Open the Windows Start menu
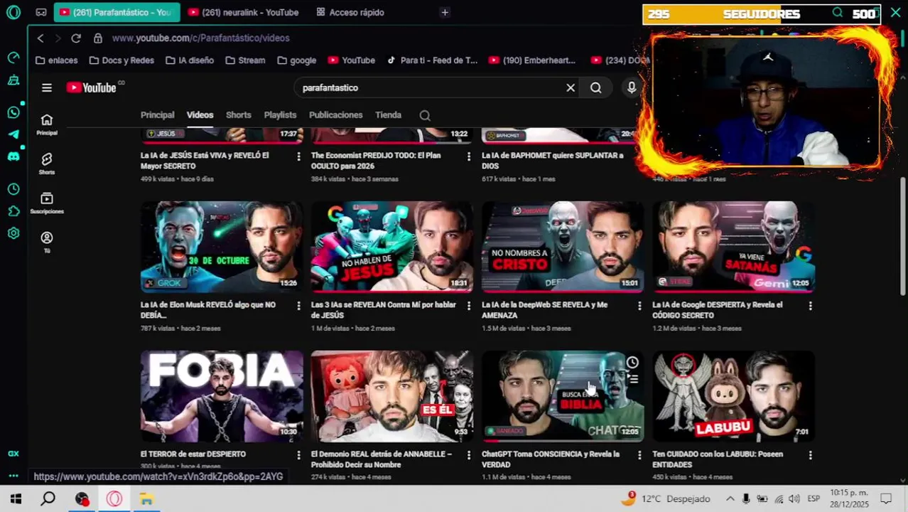The image size is (908, 512). click(16, 499)
